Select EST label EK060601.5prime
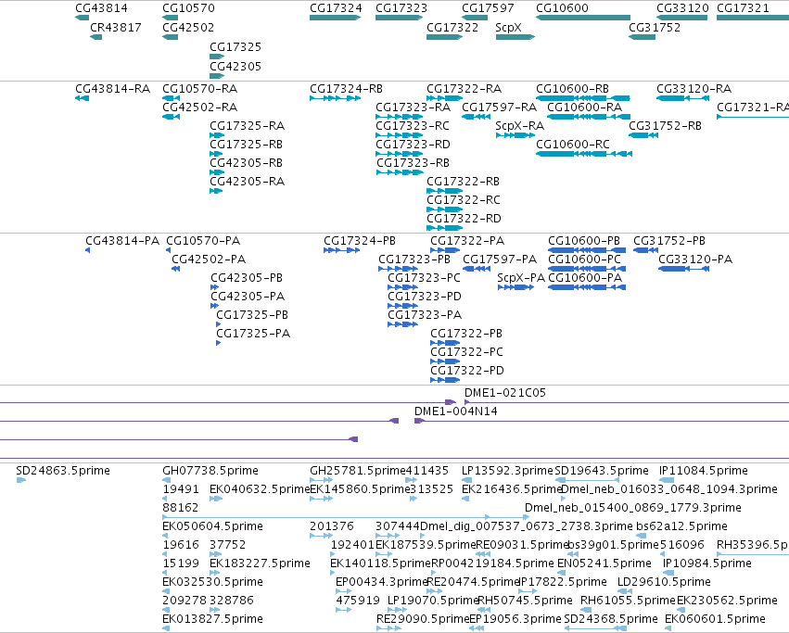 click(x=715, y=619)
